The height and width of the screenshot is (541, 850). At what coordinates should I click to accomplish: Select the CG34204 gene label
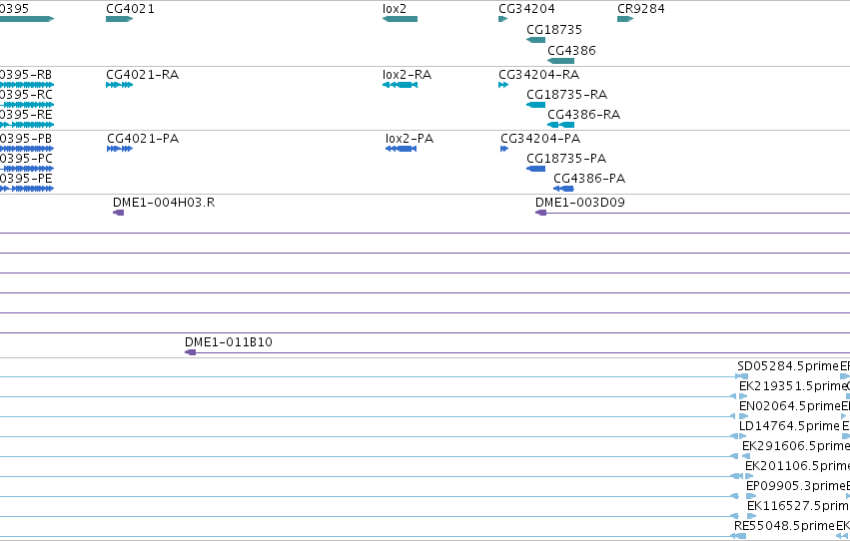pyautogui.click(x=526, y=9)
